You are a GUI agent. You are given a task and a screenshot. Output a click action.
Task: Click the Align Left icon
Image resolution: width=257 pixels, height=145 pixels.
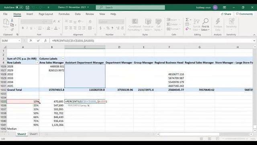(x=66, y=28)
